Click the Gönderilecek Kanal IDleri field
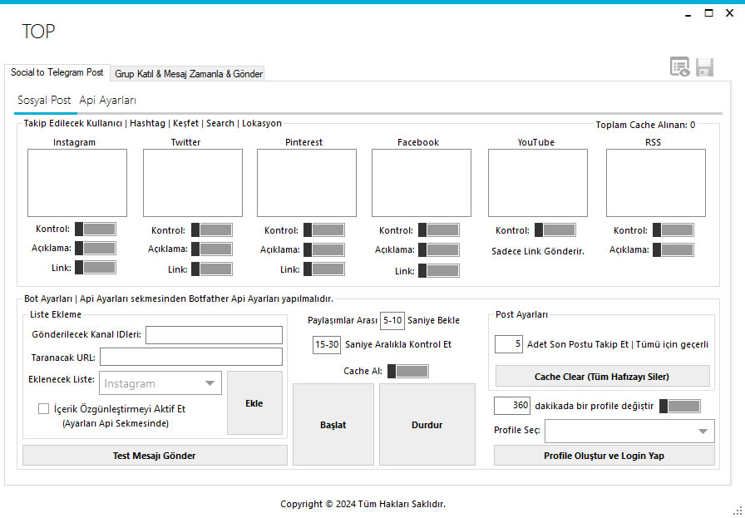The height and width of the screenshot is (518, 745). 214,334
